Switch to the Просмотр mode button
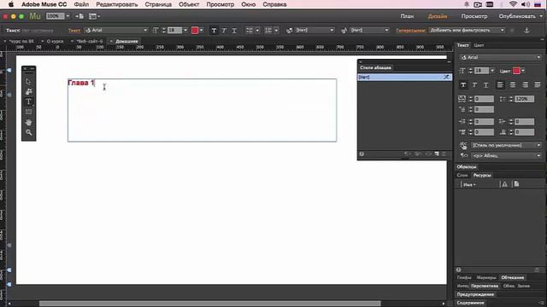547x307 pixels. pyautogui.click(x=474, y=16)
